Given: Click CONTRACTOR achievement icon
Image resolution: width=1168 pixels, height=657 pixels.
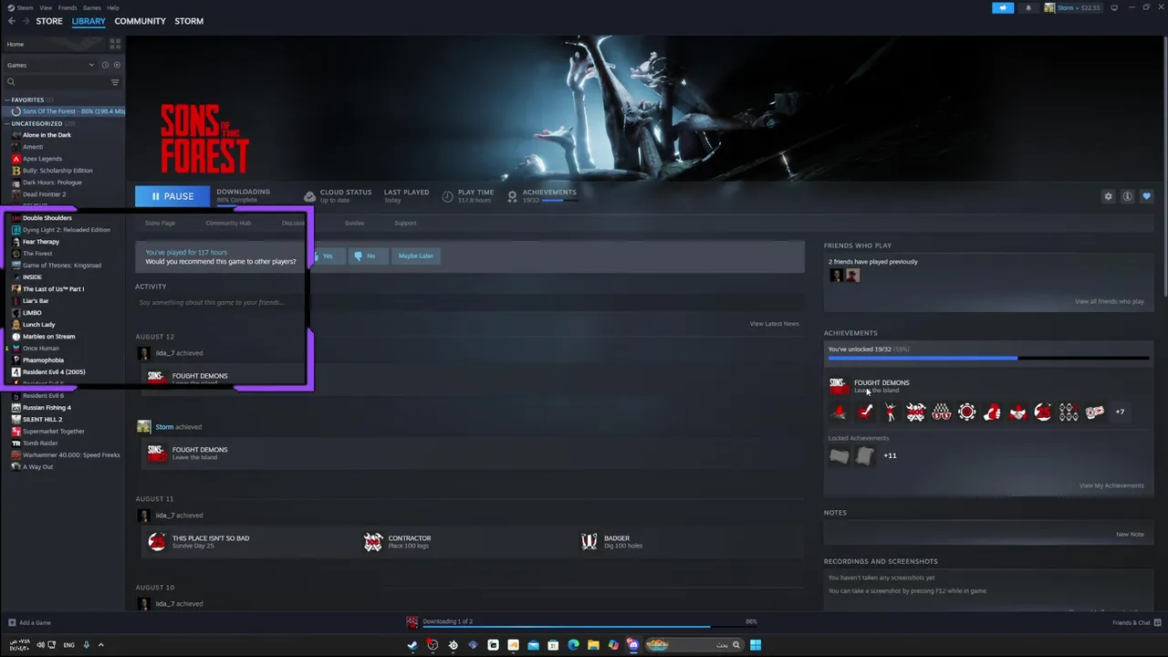Looking at the screenshot, I should tap(373, 542).
